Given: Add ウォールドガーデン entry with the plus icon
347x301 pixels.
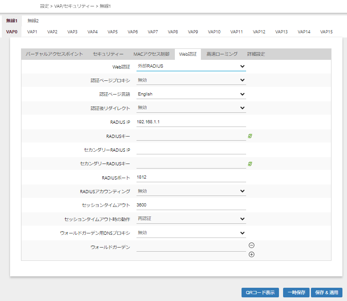Looking at the screenshot, I should tap(252, 254).
